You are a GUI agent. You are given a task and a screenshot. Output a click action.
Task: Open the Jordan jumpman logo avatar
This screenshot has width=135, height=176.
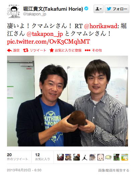pyautogui.click(x=85, y=157)
